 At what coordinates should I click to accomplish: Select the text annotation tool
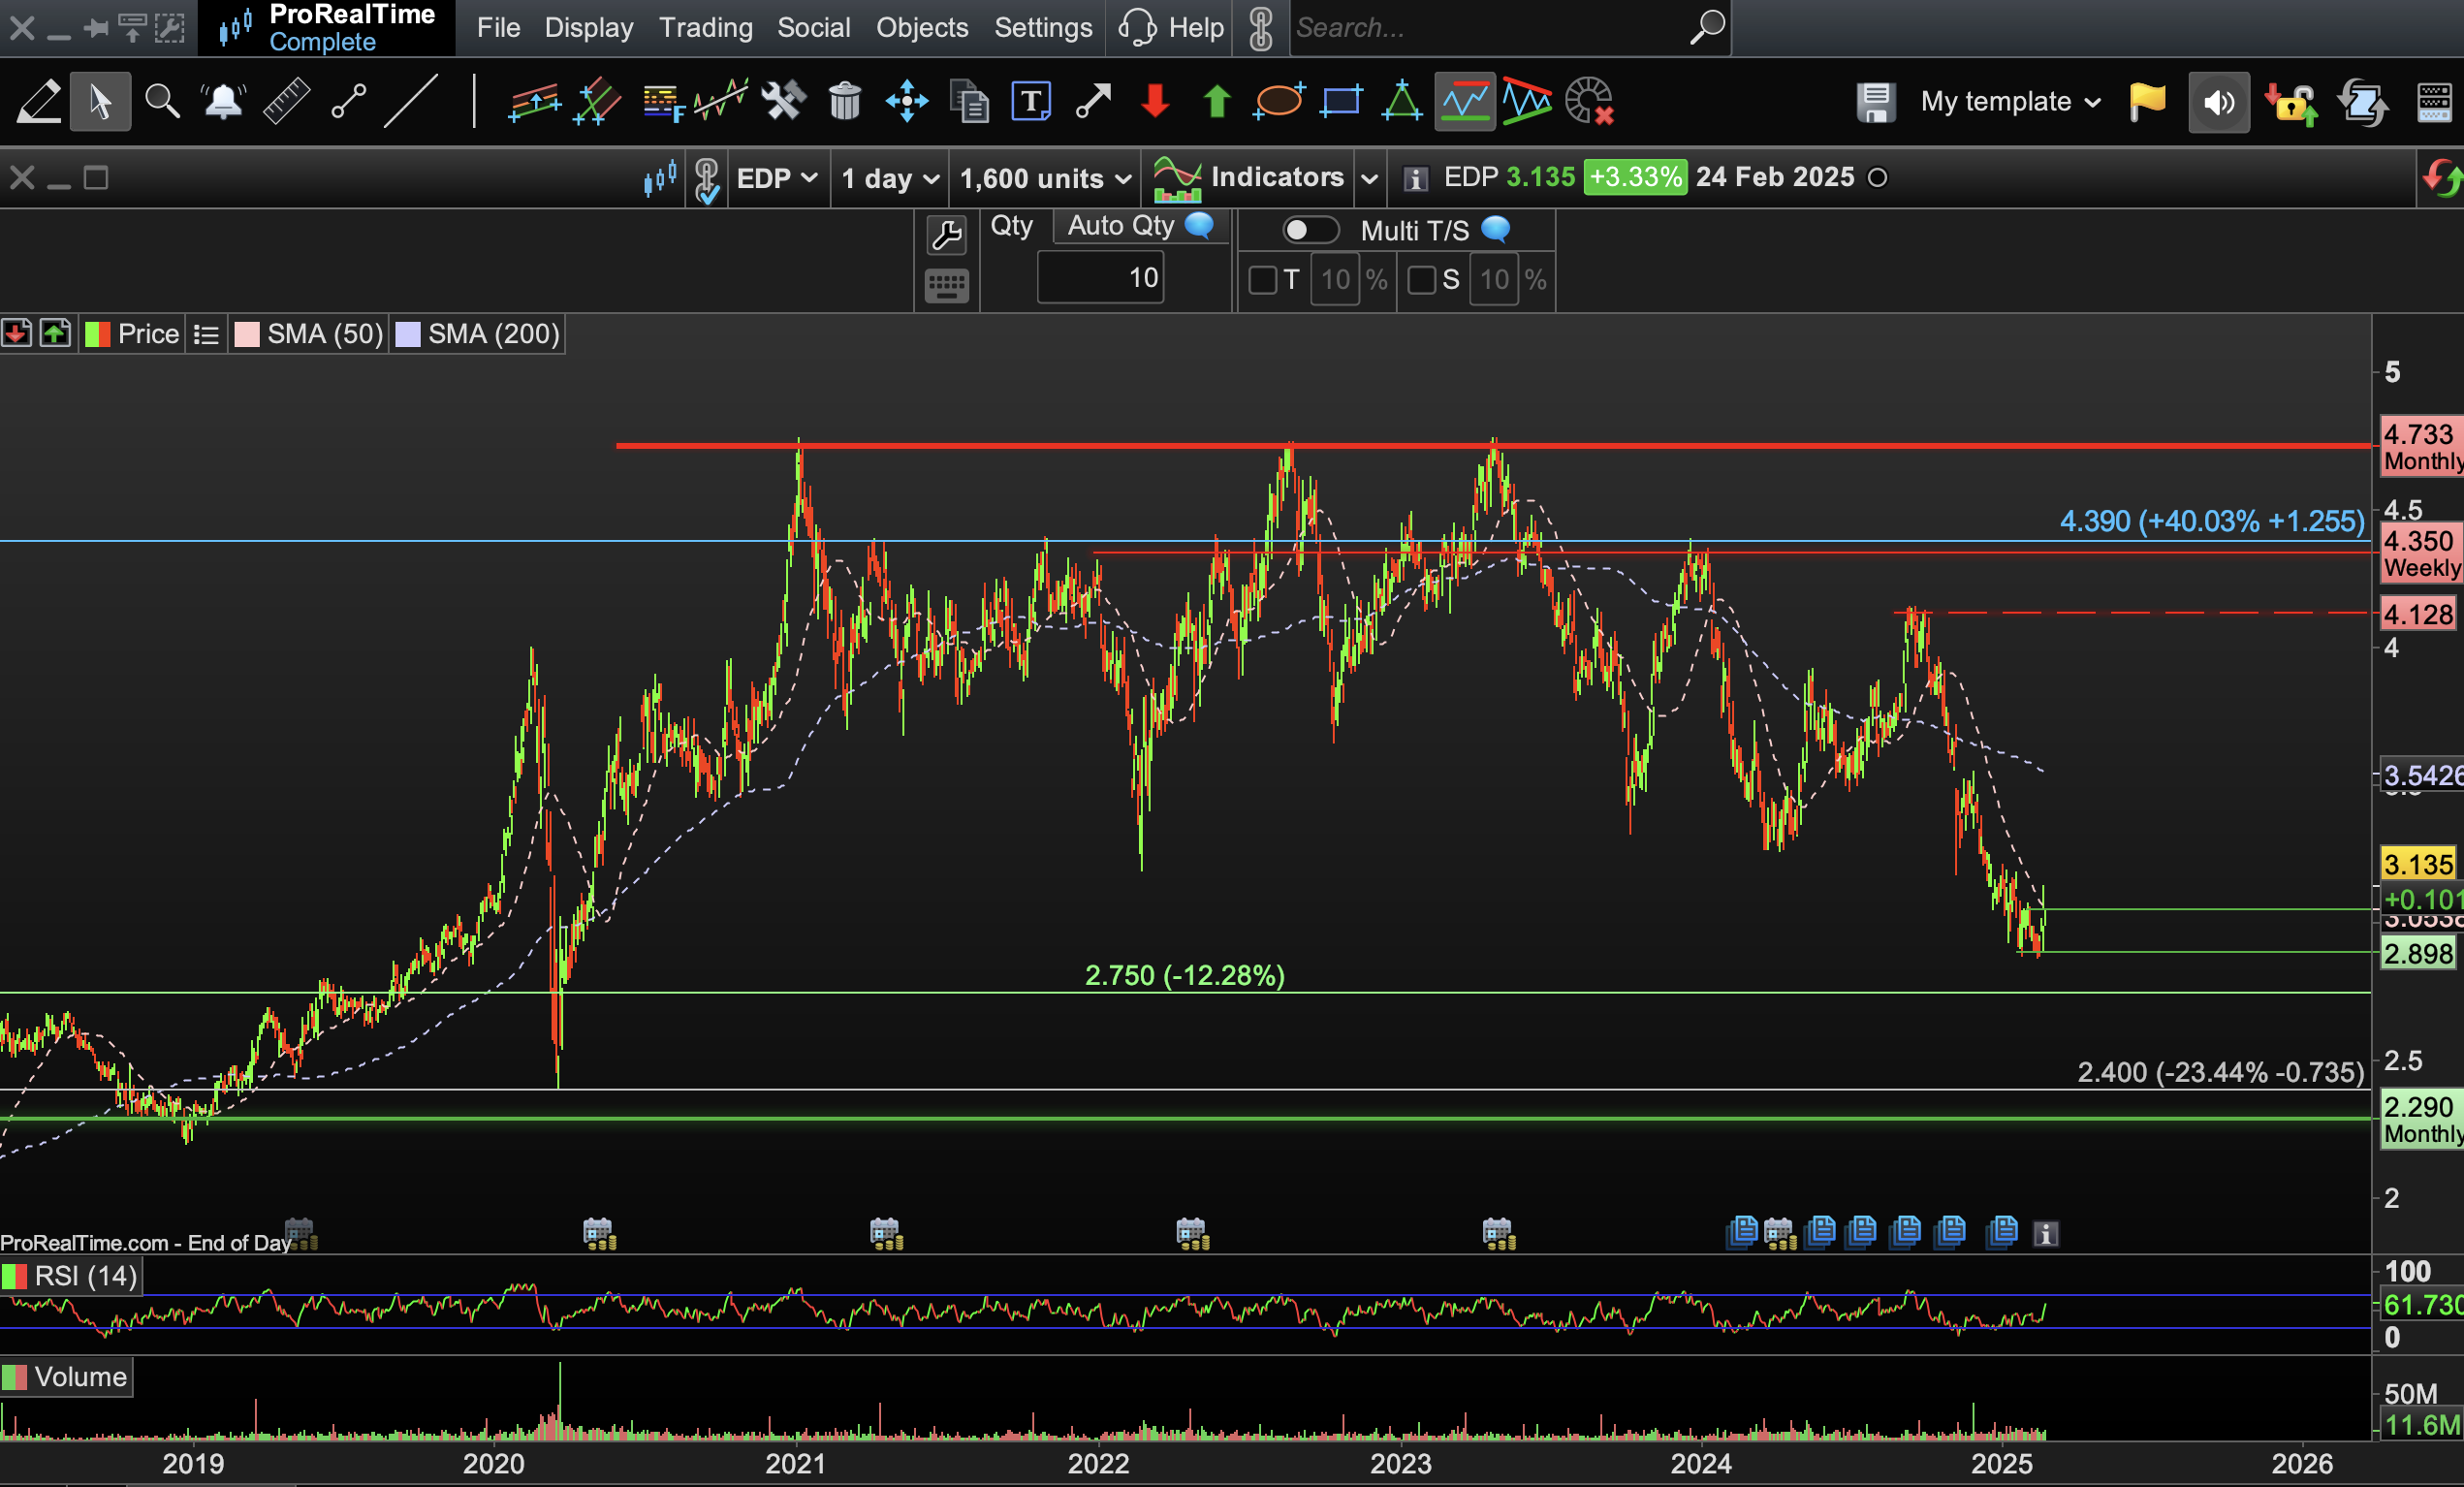(1031, 102)
